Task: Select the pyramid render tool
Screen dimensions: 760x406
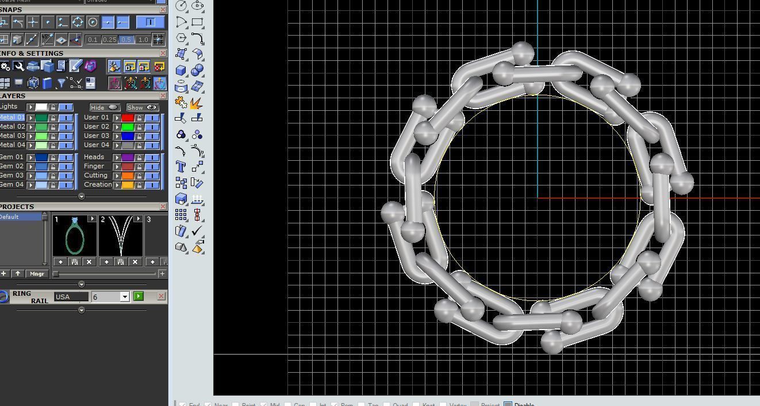Action: [x=197, y=247]
